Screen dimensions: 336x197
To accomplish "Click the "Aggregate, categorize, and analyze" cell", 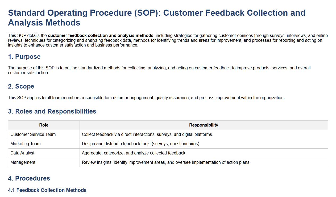I will (x=134, y=153).
